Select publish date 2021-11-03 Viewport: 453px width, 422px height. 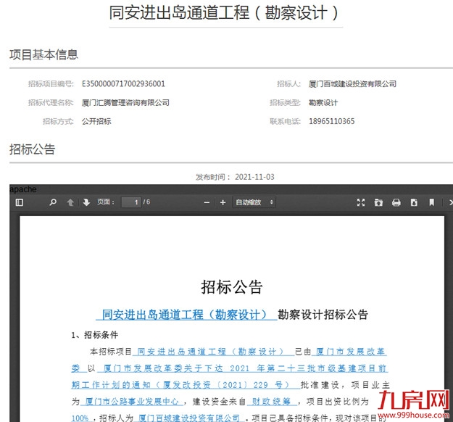point(254,177)
